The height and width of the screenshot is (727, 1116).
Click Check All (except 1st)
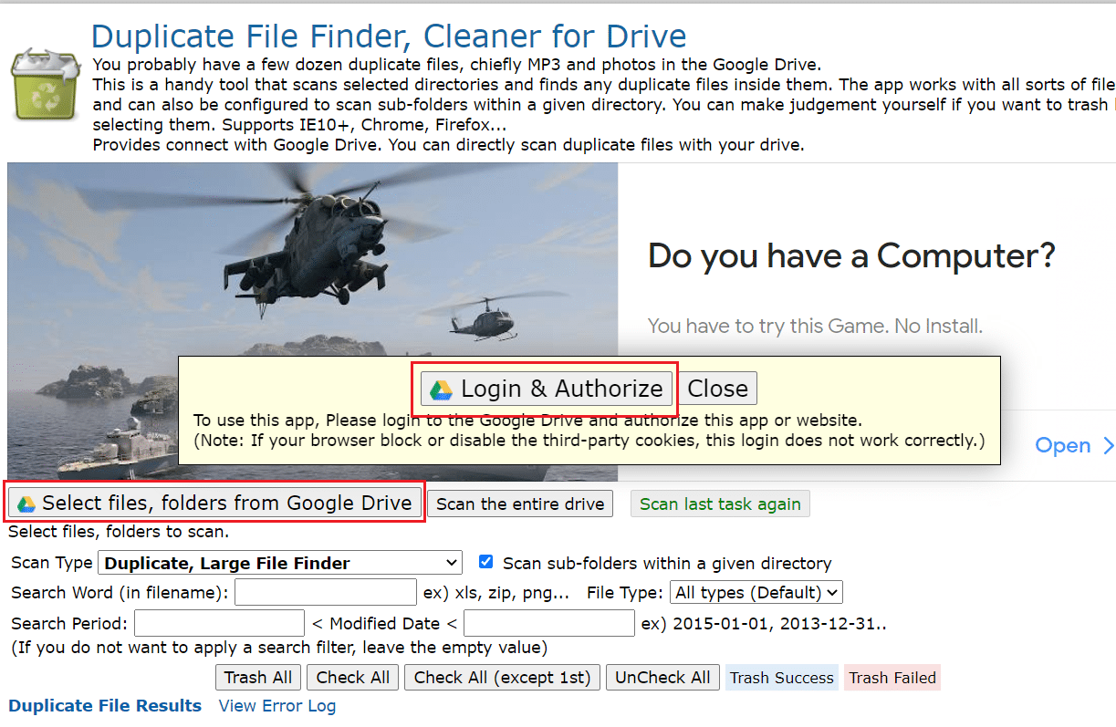[502, 677]
